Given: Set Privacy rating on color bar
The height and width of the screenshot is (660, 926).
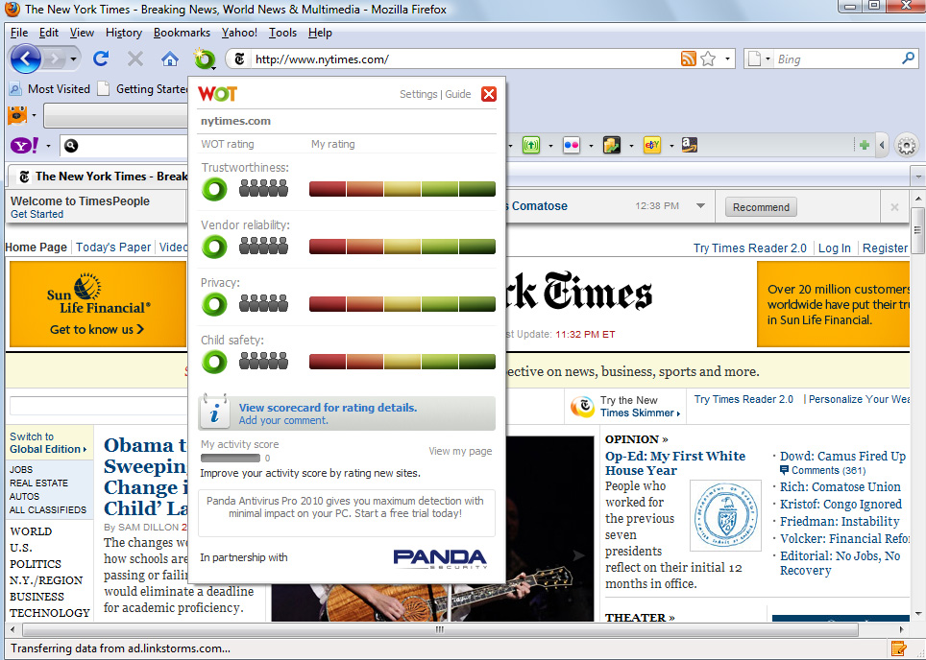Looking at the screenshot, I should pos(402,304).
